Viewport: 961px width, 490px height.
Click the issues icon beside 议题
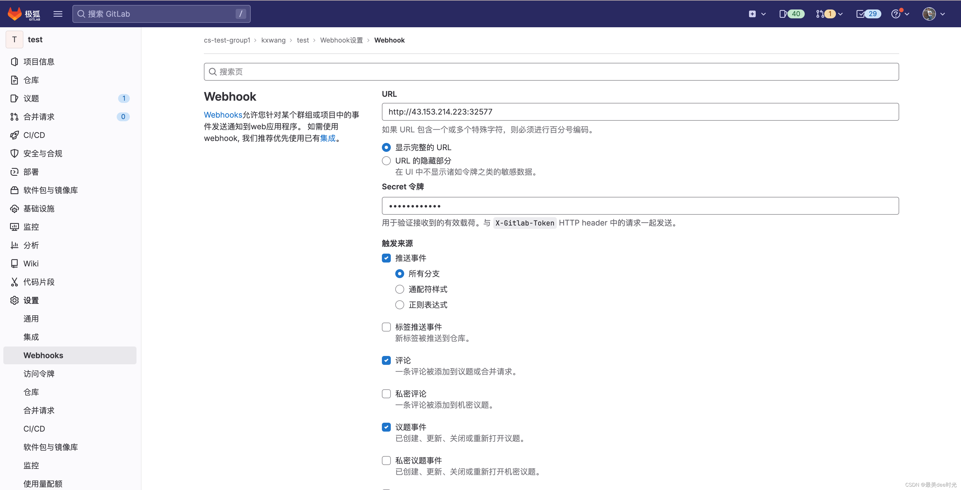point(14,98)
